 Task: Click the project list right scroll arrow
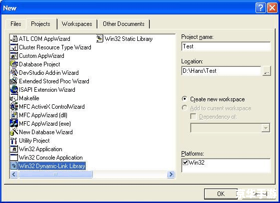click(171, 174)
